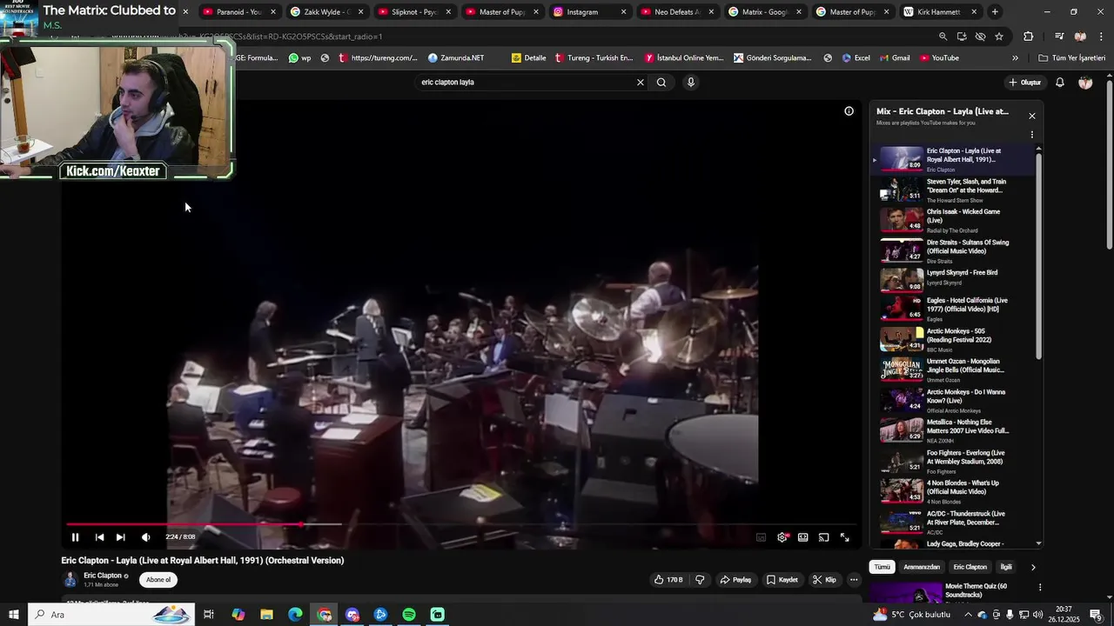
Task: Open the Oluştur create menu
Action: [x=1025, y=83]
